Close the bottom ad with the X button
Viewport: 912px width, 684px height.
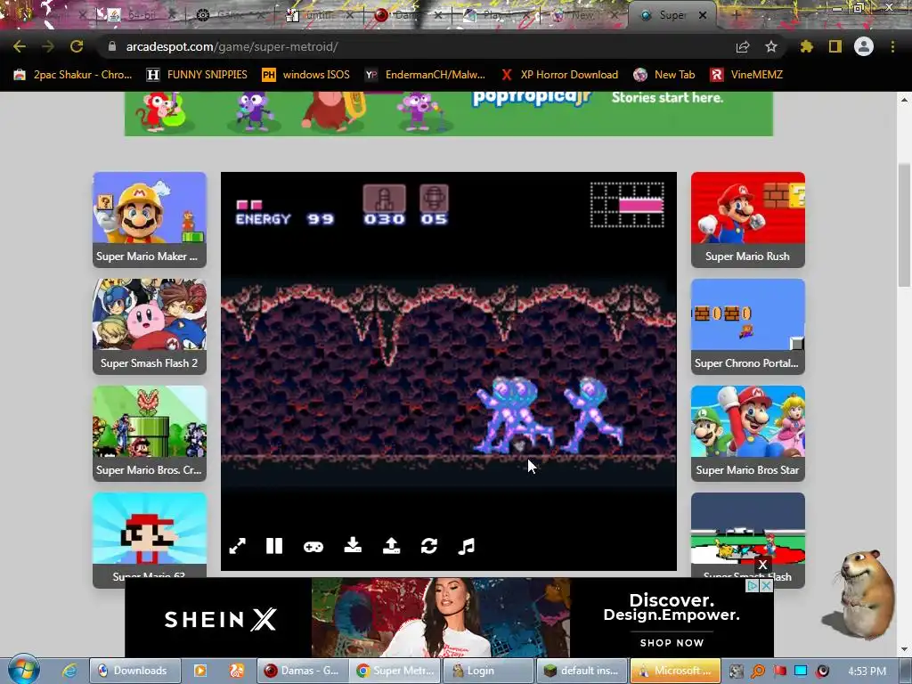coord(762,565)
